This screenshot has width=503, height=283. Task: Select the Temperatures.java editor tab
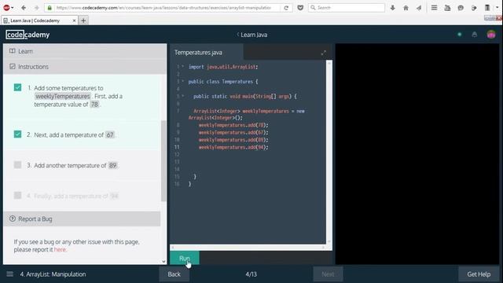(x=207, y=53)
